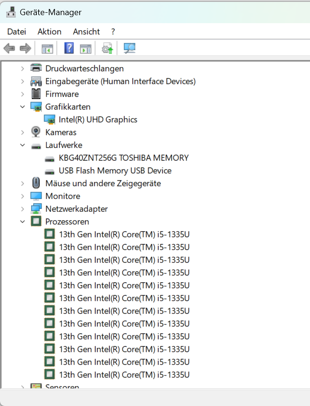This screenshot has height=406, width=310.
Task: Select the Druckwarteschlangen label
Action: pyautogui.click(x=84, y=69)
